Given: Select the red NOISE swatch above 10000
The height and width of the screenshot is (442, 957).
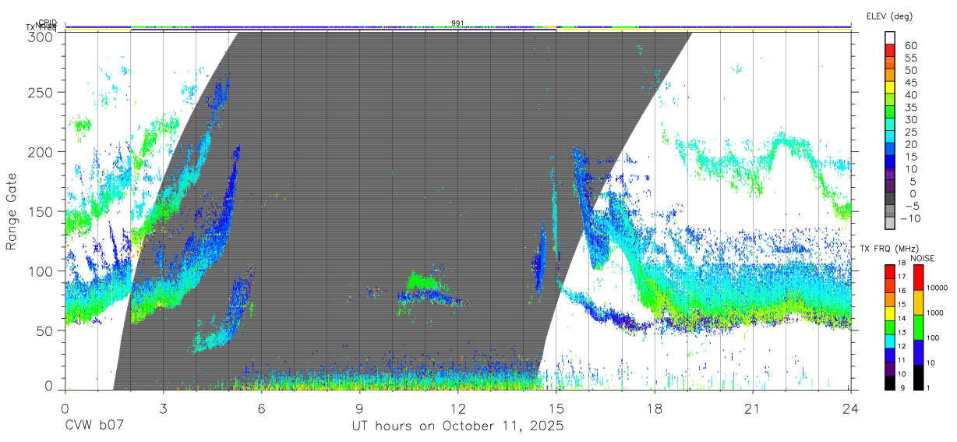Looking at the screenshot, I should click(919, 277).
